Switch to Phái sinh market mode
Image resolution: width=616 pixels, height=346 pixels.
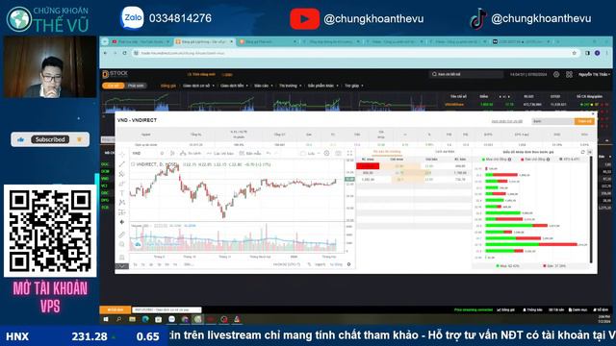(x=136, y=86)
